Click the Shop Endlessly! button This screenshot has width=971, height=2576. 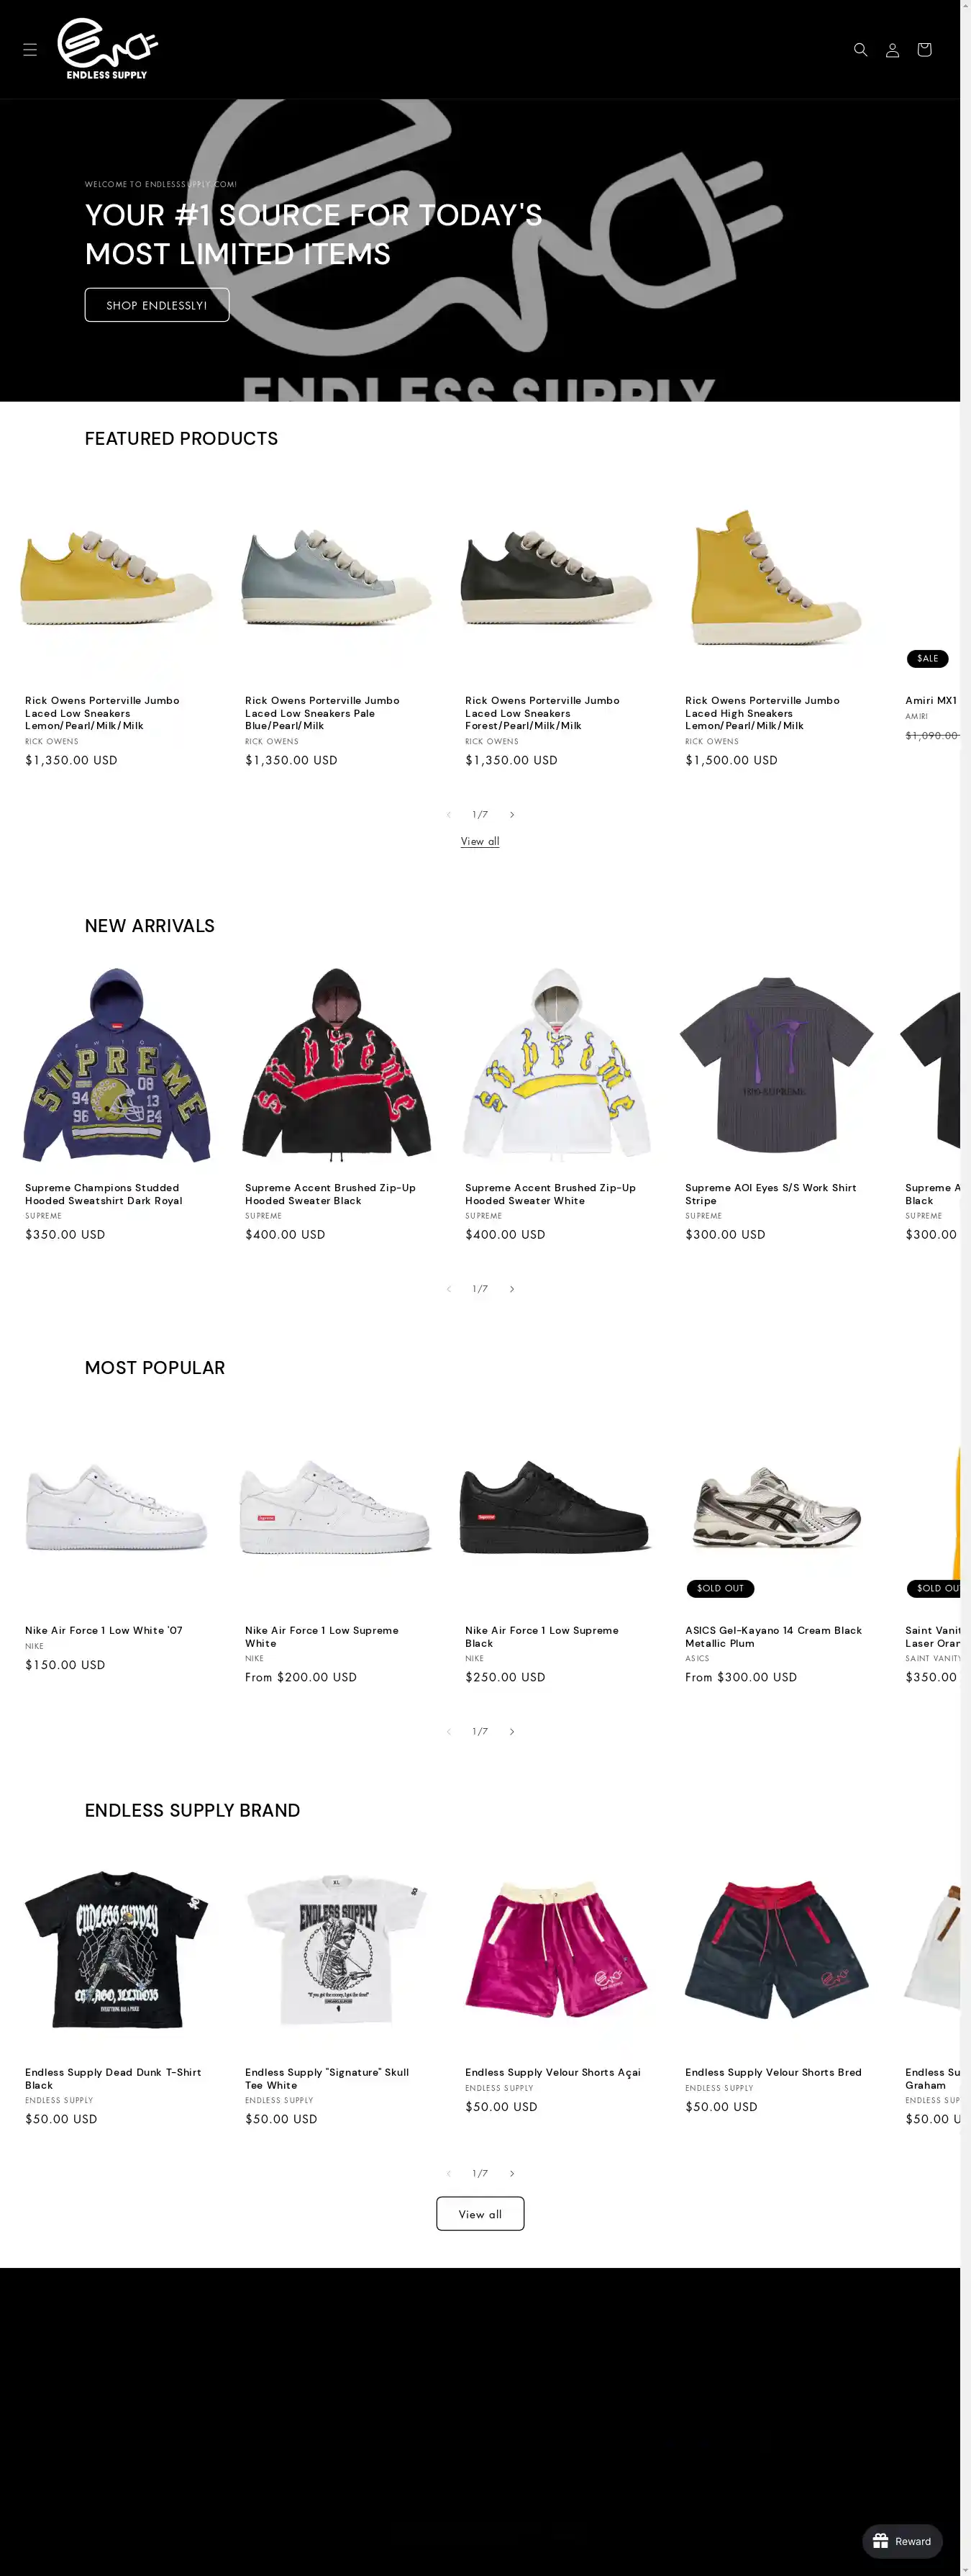coord(157,305)
